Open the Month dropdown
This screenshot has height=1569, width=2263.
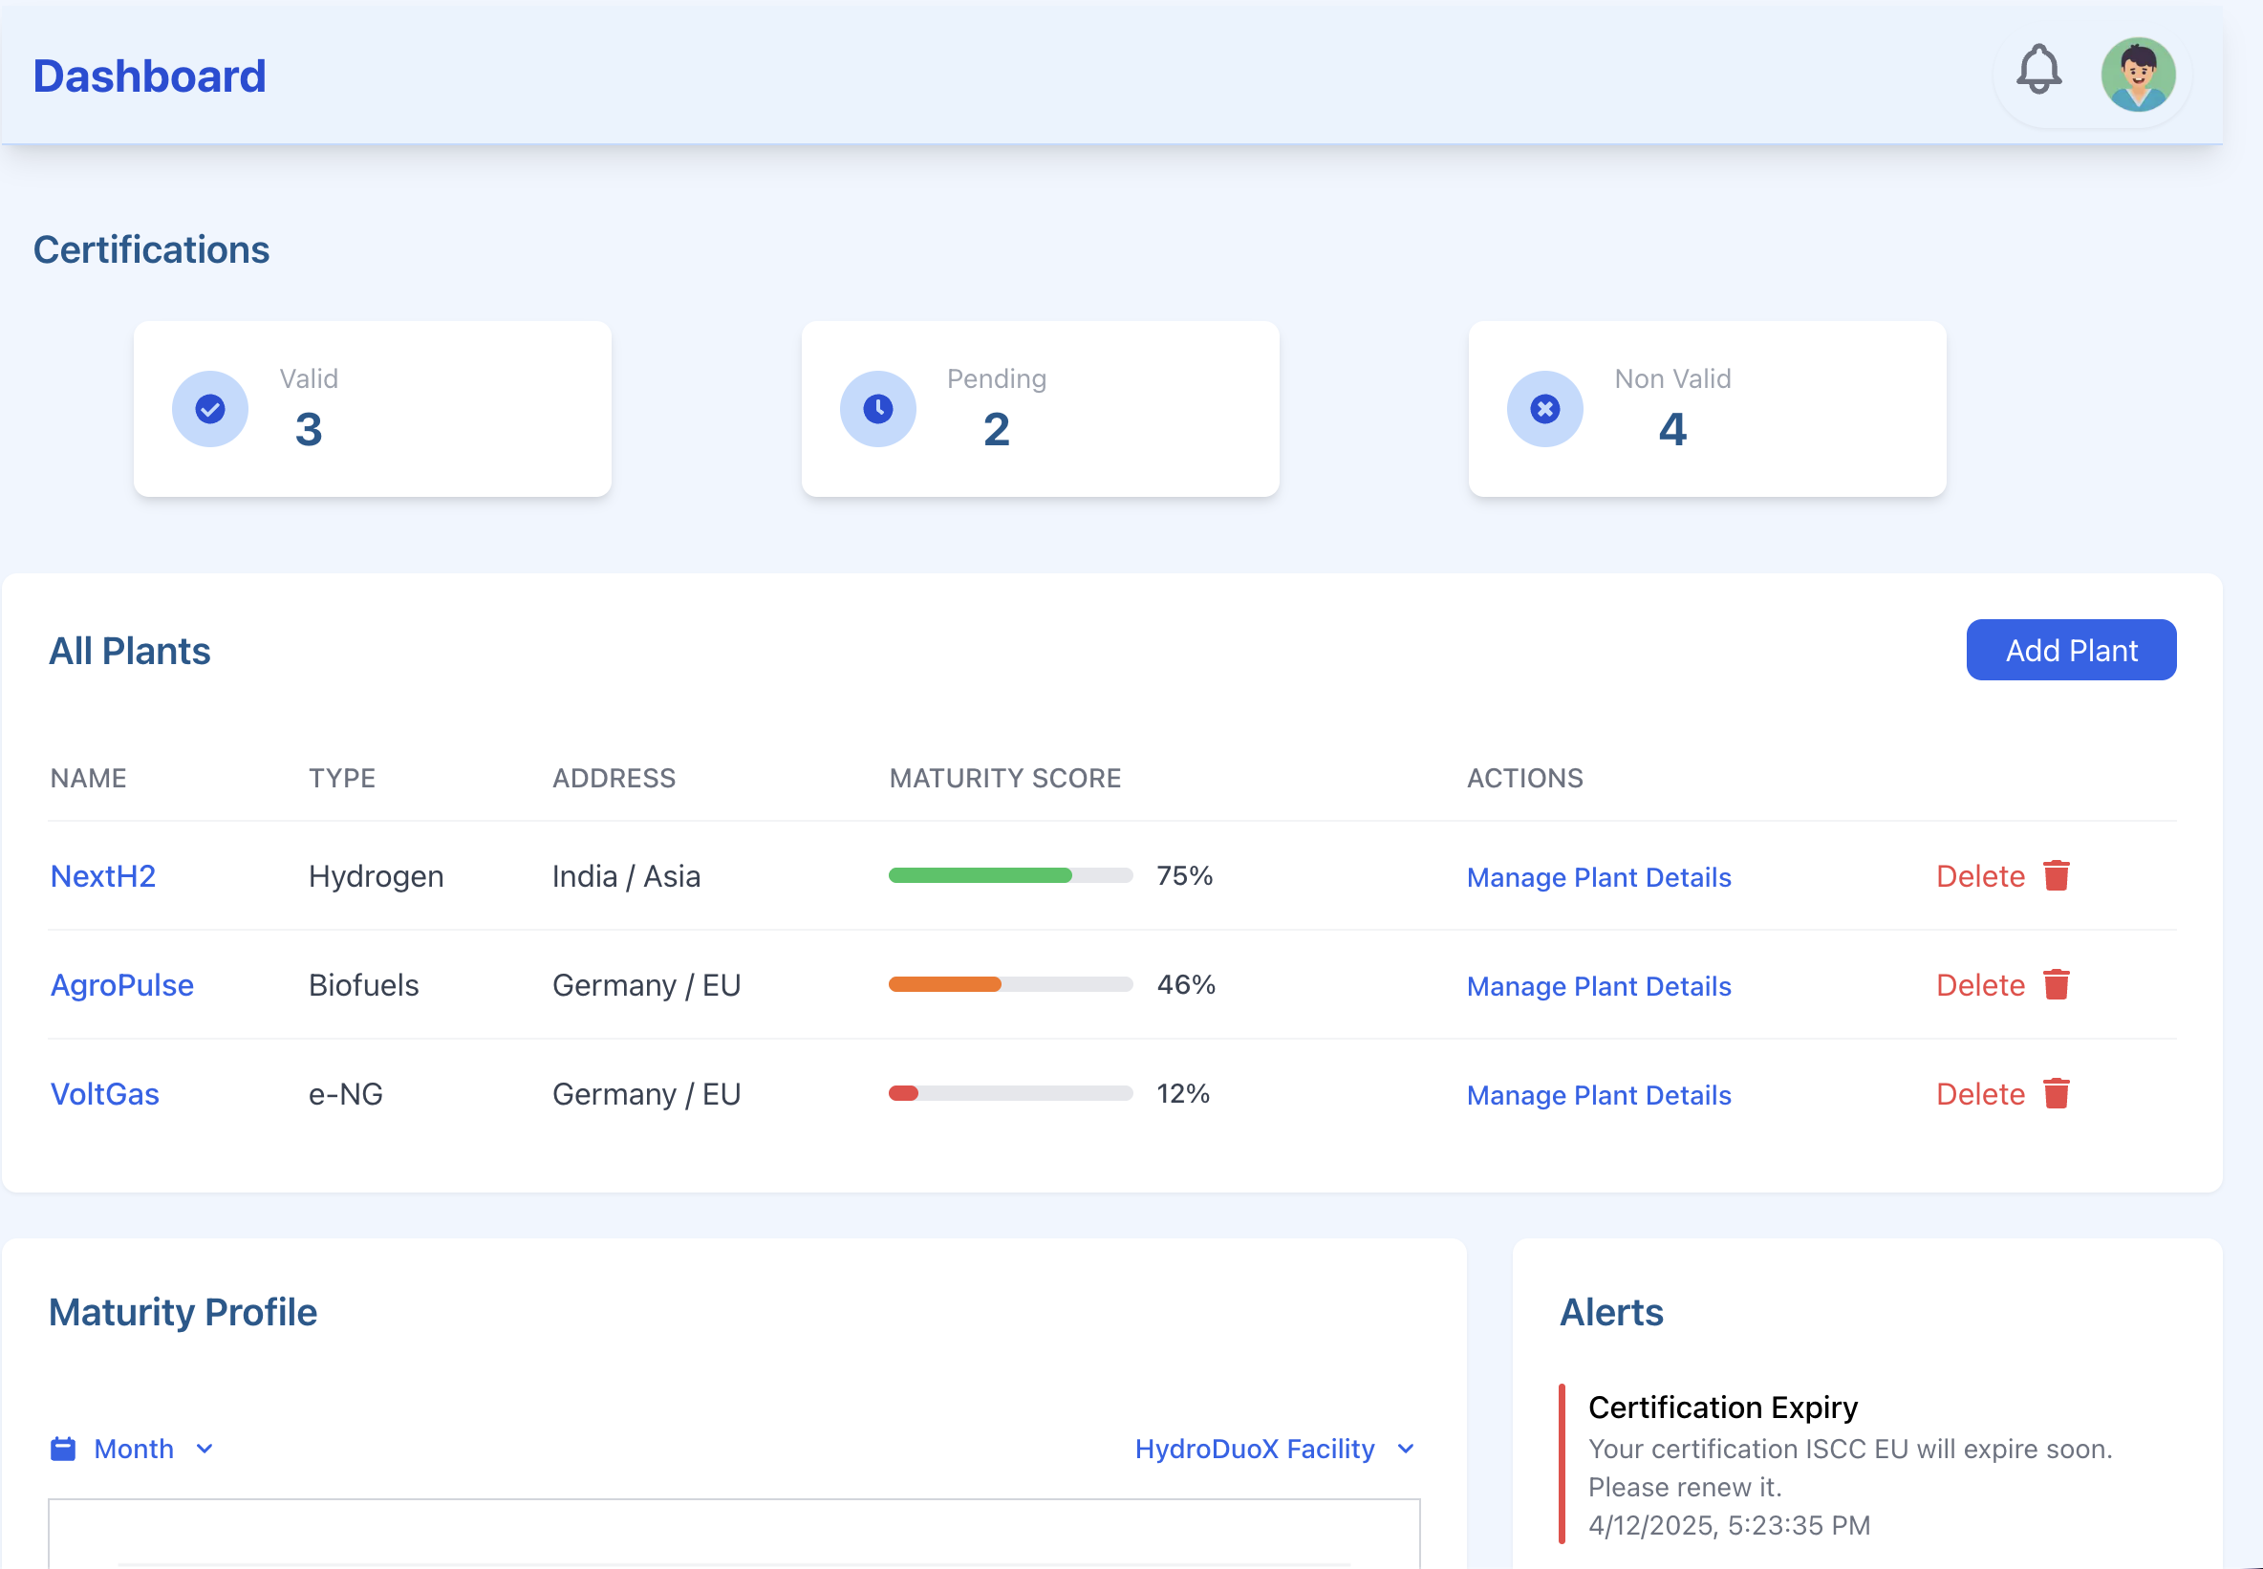pyautogui.click(x=135, y=1448)
